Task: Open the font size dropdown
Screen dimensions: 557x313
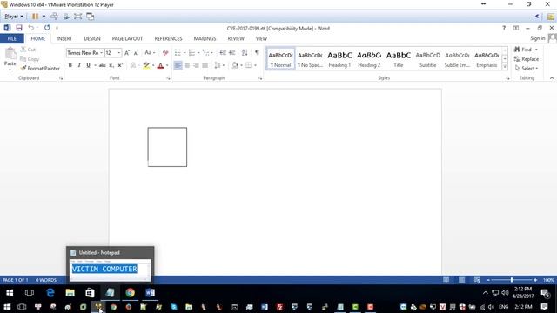Action: pyautogui.click(x=119, y=53)
